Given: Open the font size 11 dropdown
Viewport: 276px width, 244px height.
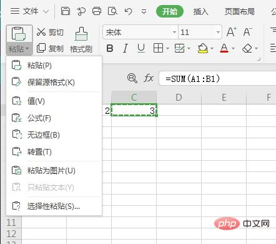Looking at the screenshot, I should (x=218, y=32).
